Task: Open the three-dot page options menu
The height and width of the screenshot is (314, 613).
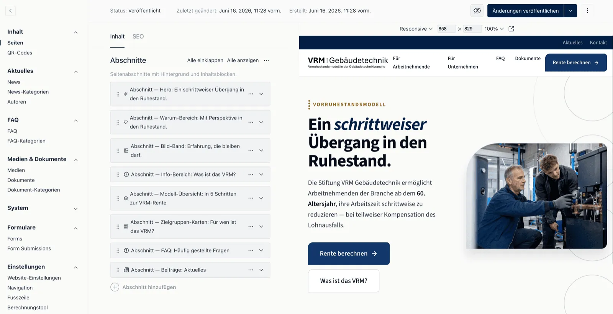Action: [x=587, y=11]
